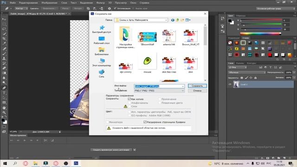Click the back navigation icon in save dialog

173,20
